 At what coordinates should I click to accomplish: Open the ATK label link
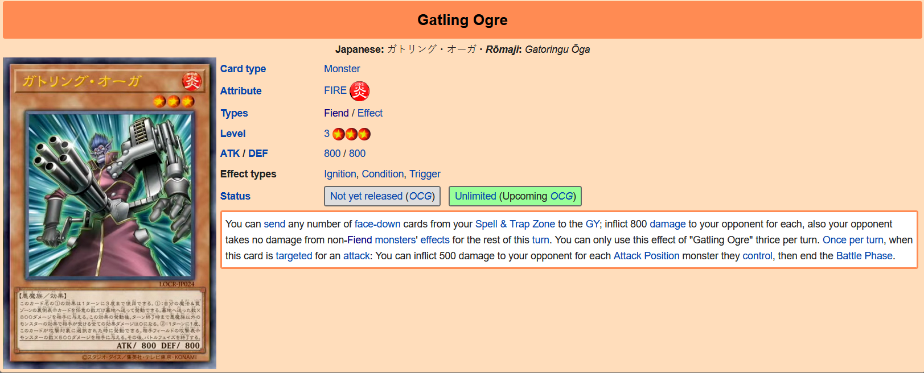tap(230, 154)
